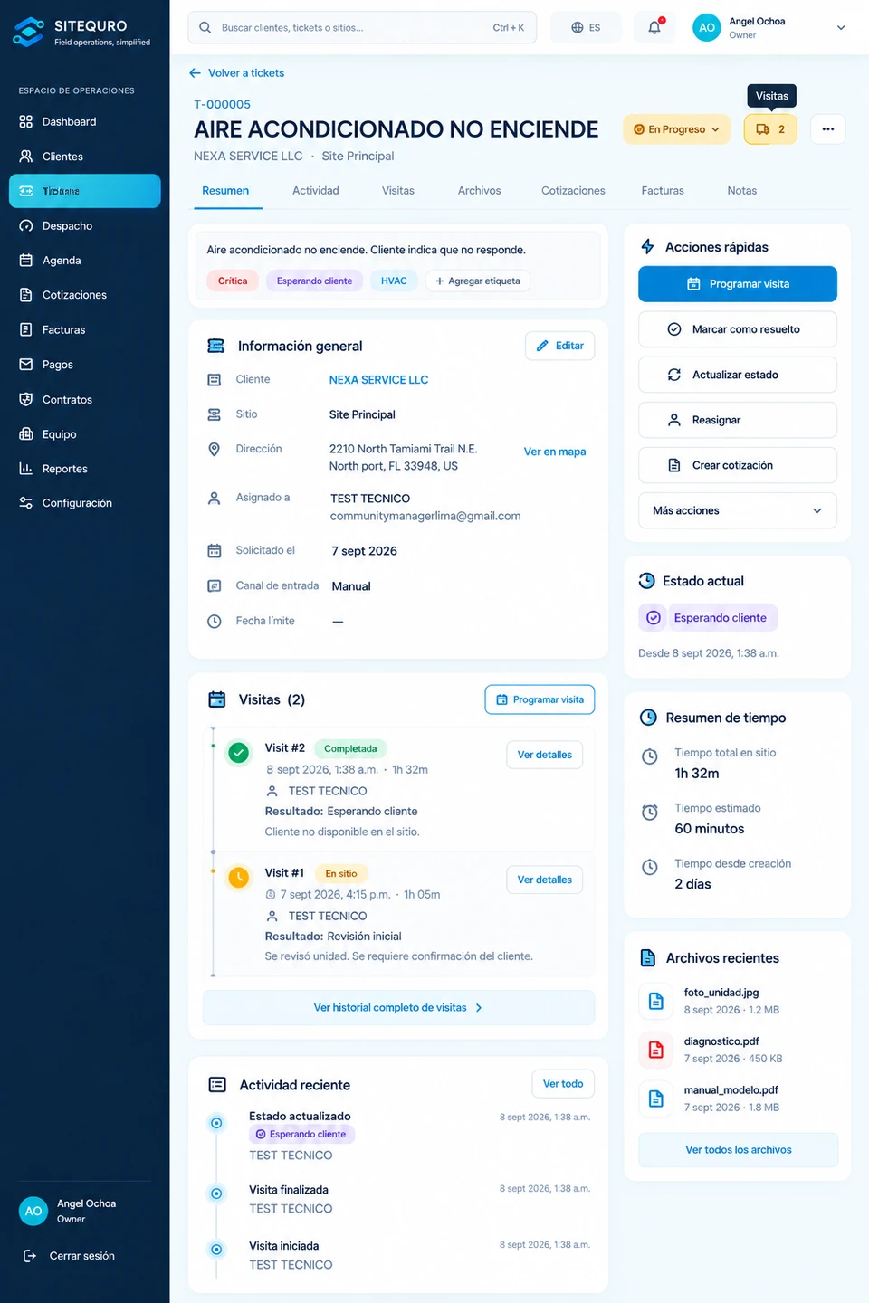Viewport: 869px width, 1303px height.
Task: Click the foto_unidad.jpg file icon
Action: pos(655,1001)
